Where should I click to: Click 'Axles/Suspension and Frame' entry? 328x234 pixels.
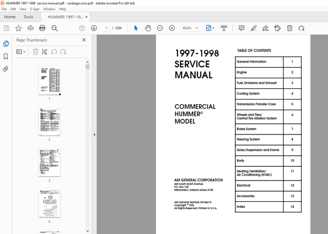pyautogui.click(x=258, y=150)
